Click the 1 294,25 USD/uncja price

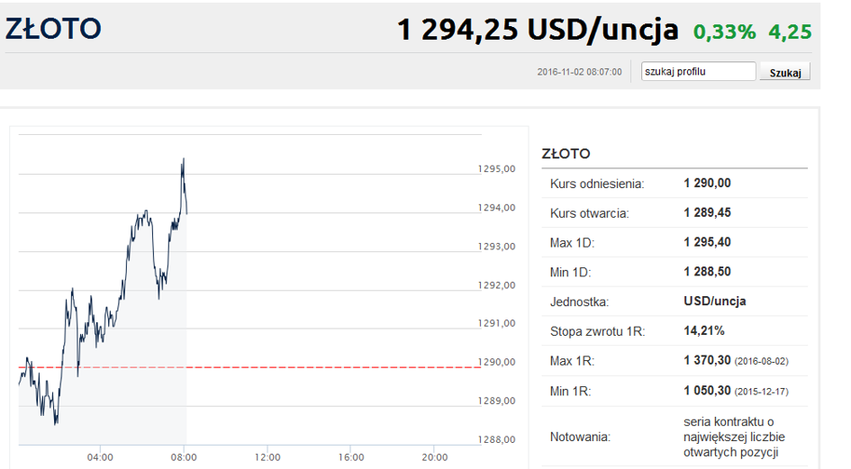tap(538, 30)
